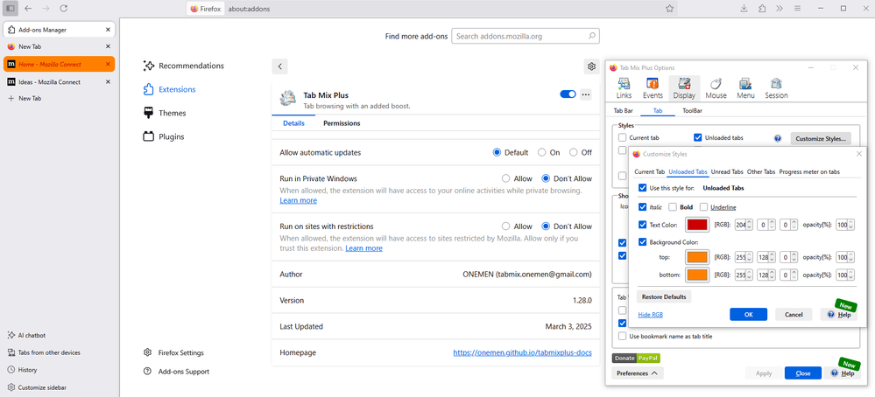Image resolution: width=875 pixels, height=397 pixels.
Task: Go back using the browser back arrow
Action: (x=28, y=9)
